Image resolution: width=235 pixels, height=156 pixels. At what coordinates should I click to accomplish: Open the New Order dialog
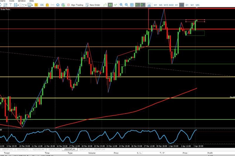click(93, 5)
